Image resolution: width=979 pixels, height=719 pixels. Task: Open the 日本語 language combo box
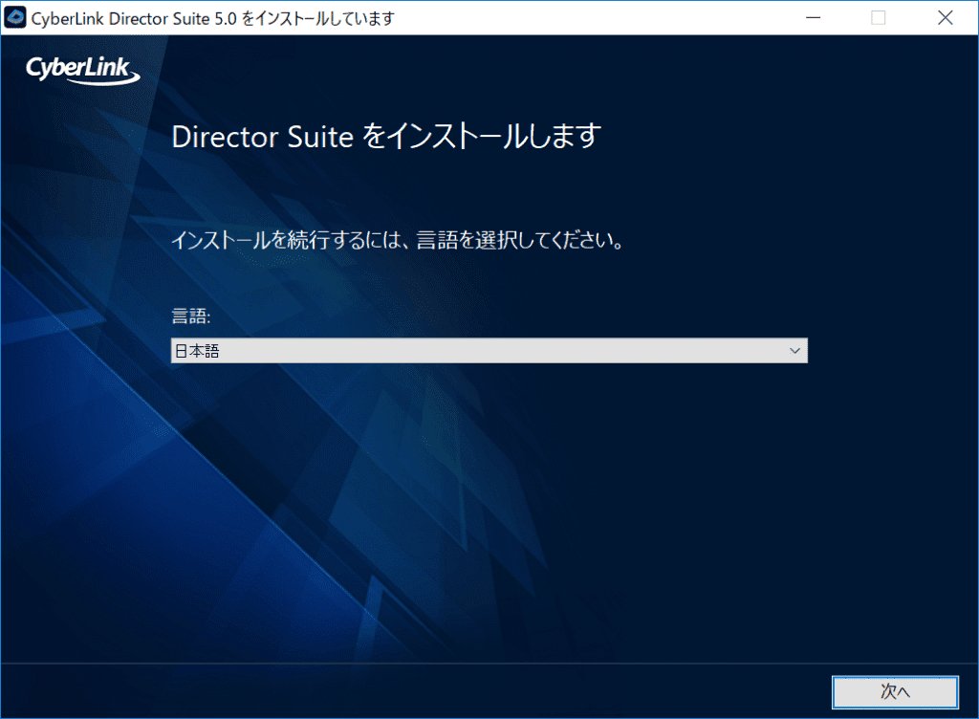point(489,351)
